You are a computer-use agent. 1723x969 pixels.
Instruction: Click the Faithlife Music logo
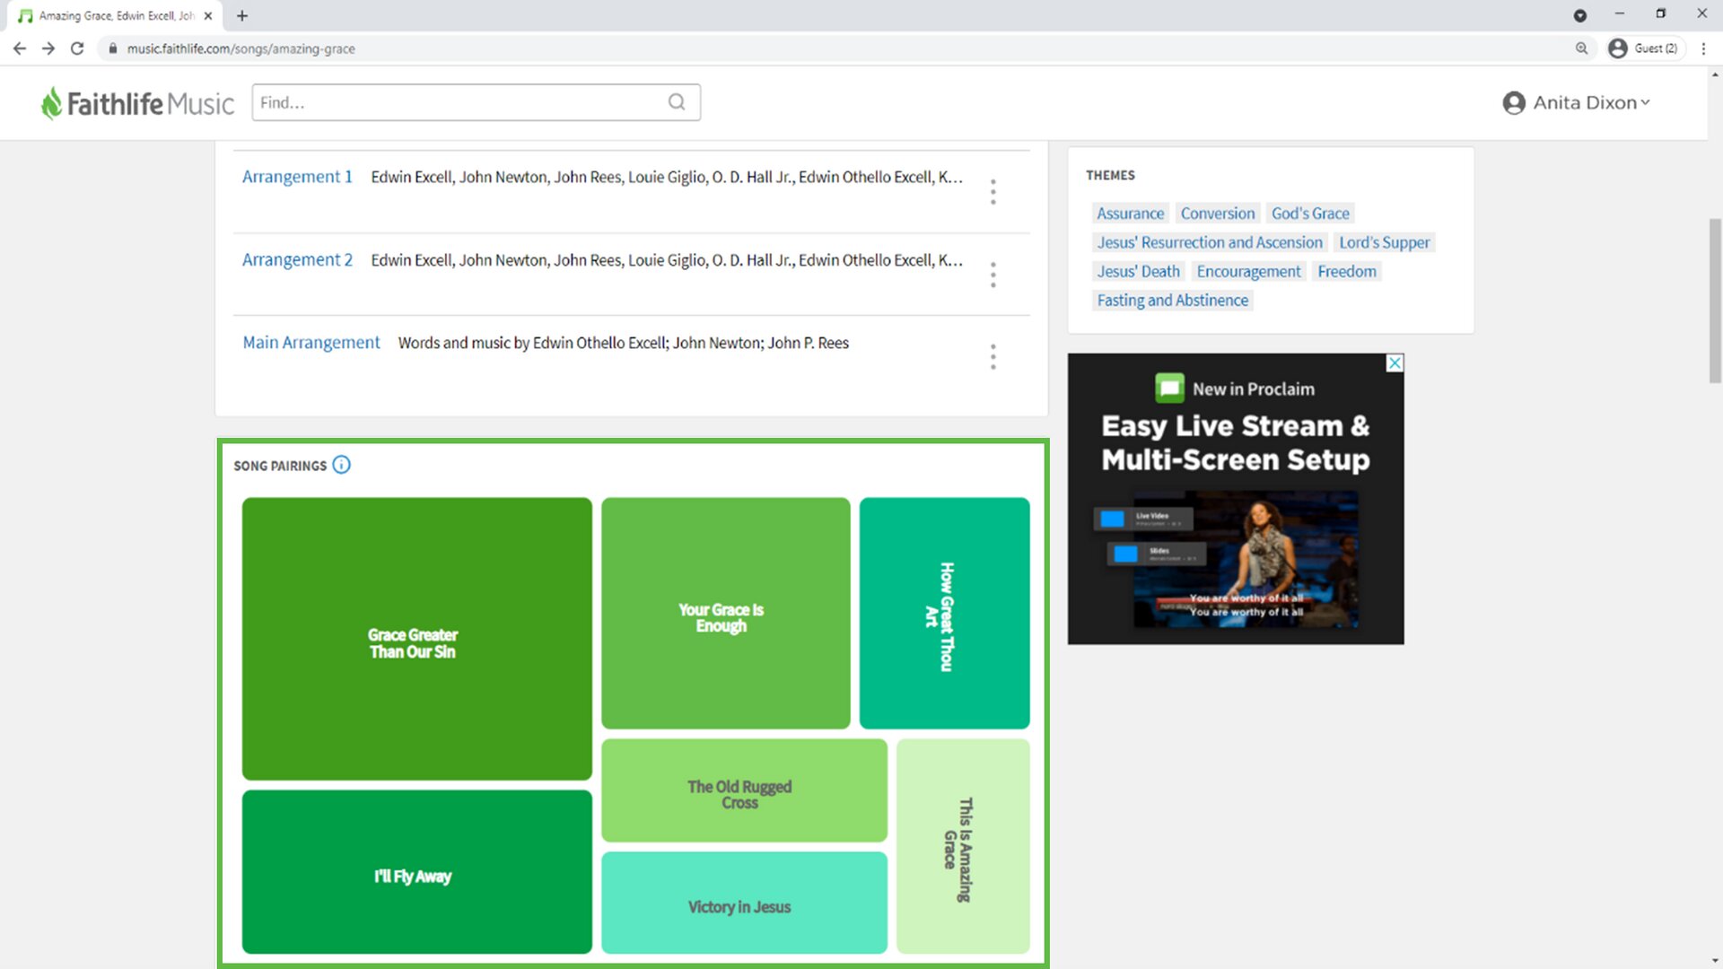click(x=137, y=103)
